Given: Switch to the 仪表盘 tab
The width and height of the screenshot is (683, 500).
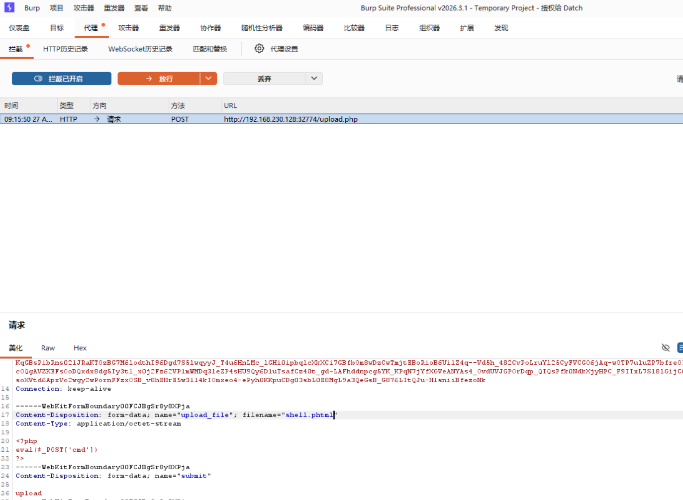Looking at the screenshot, I should point(19,28).
